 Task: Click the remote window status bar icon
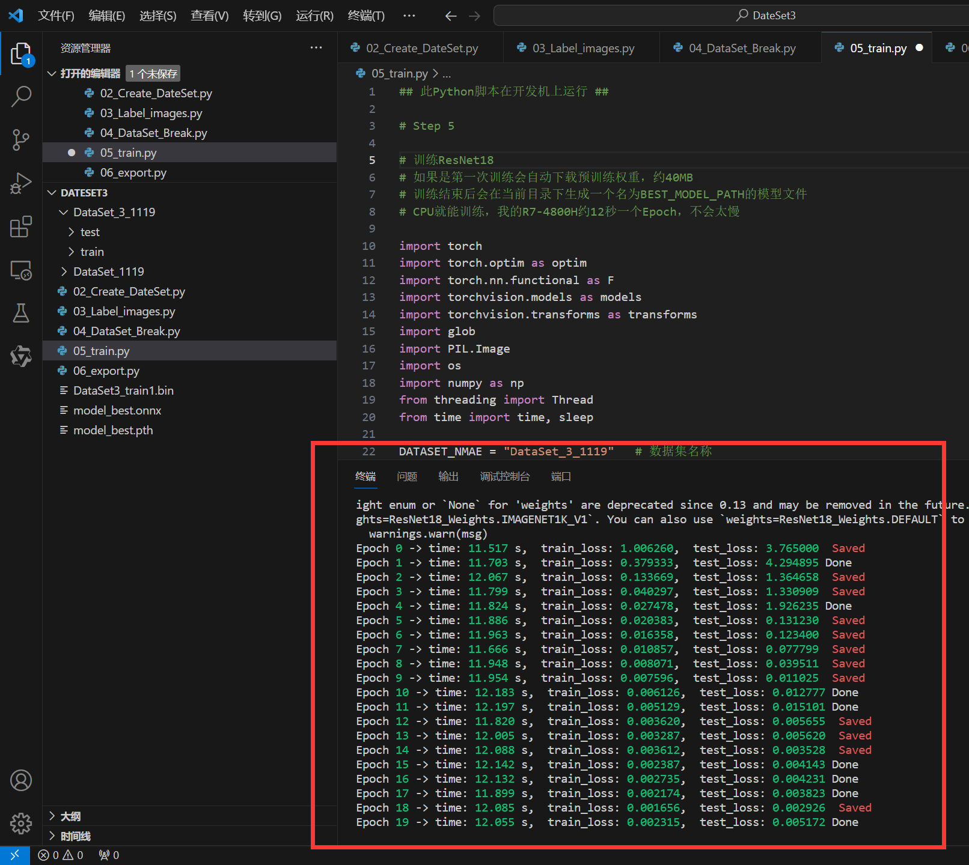(14, 855)
